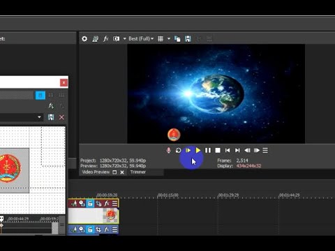335x251 pixels.
Task: Open Track Motion on the red track
Action: tap(74, 204)
